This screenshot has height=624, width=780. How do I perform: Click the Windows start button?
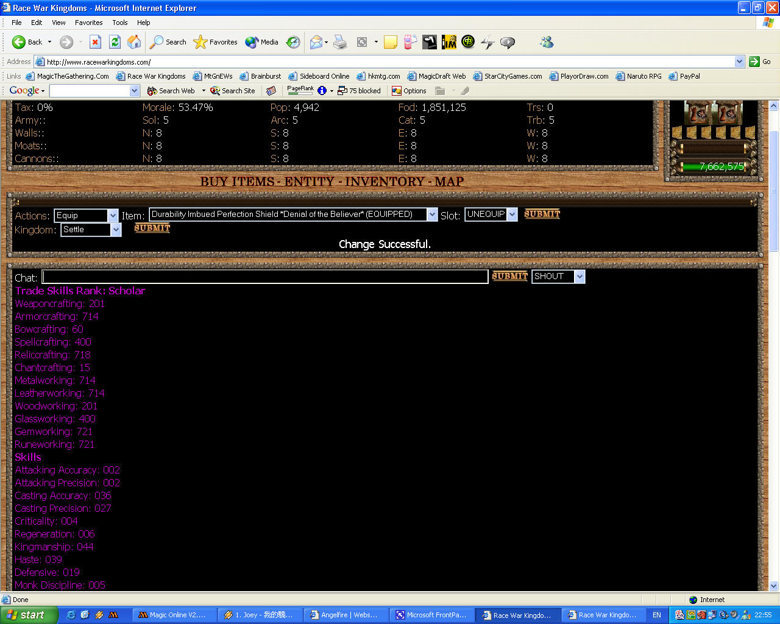pos(29,615)
